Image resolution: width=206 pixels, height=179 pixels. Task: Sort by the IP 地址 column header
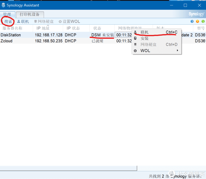pos(48,28)
